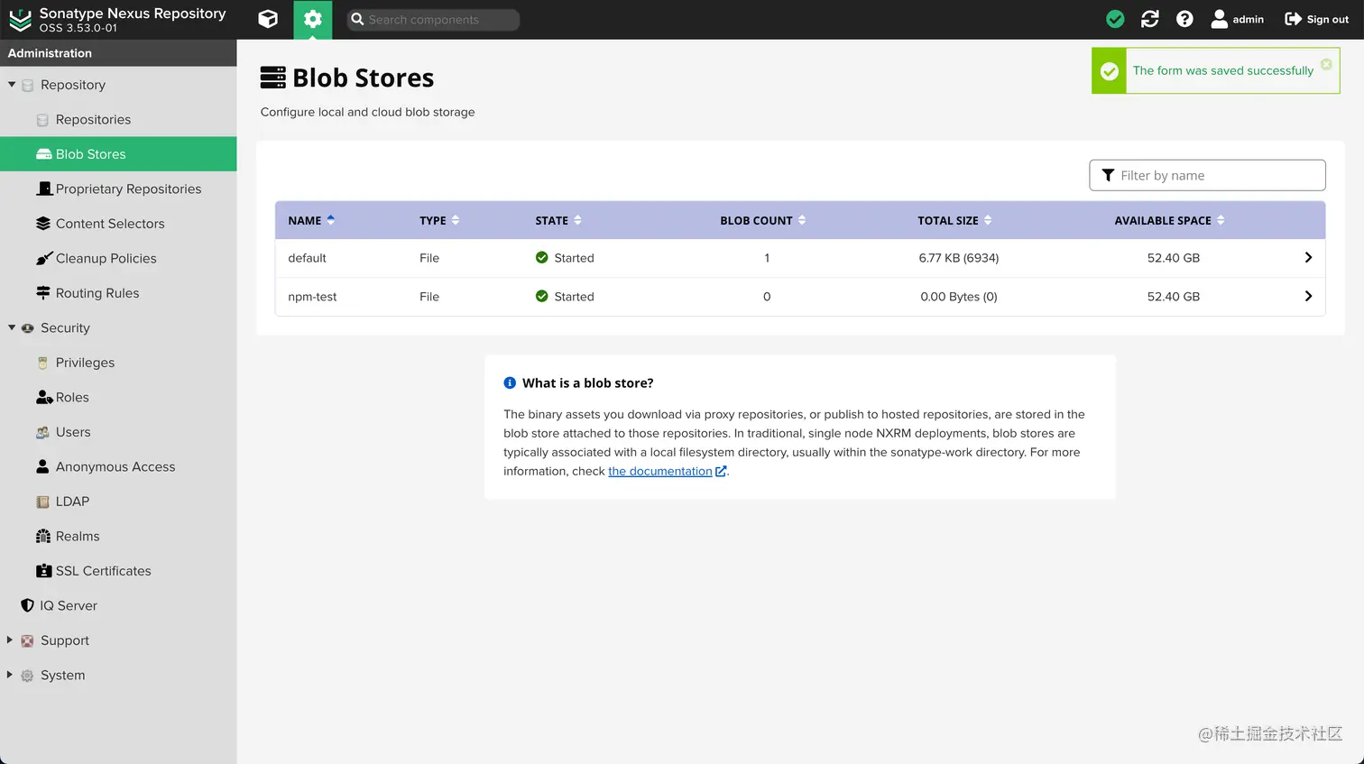
Task: Click the admin user account icon
Action: click(x=1220, y=19)
